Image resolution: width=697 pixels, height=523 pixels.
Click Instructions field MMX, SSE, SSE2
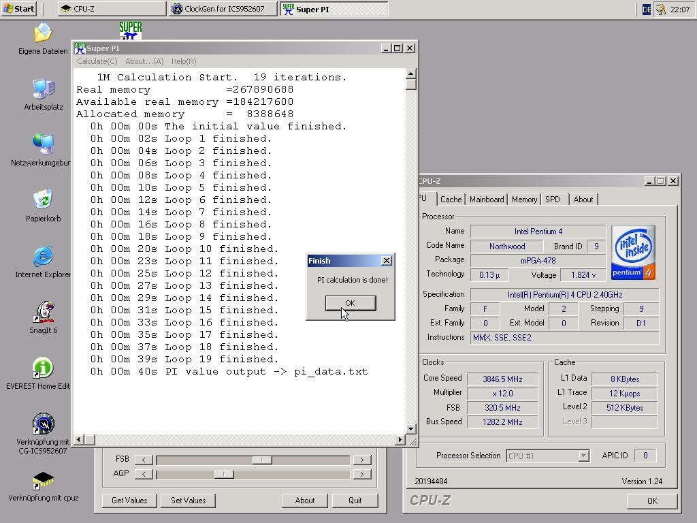click(x=564, y=337)
